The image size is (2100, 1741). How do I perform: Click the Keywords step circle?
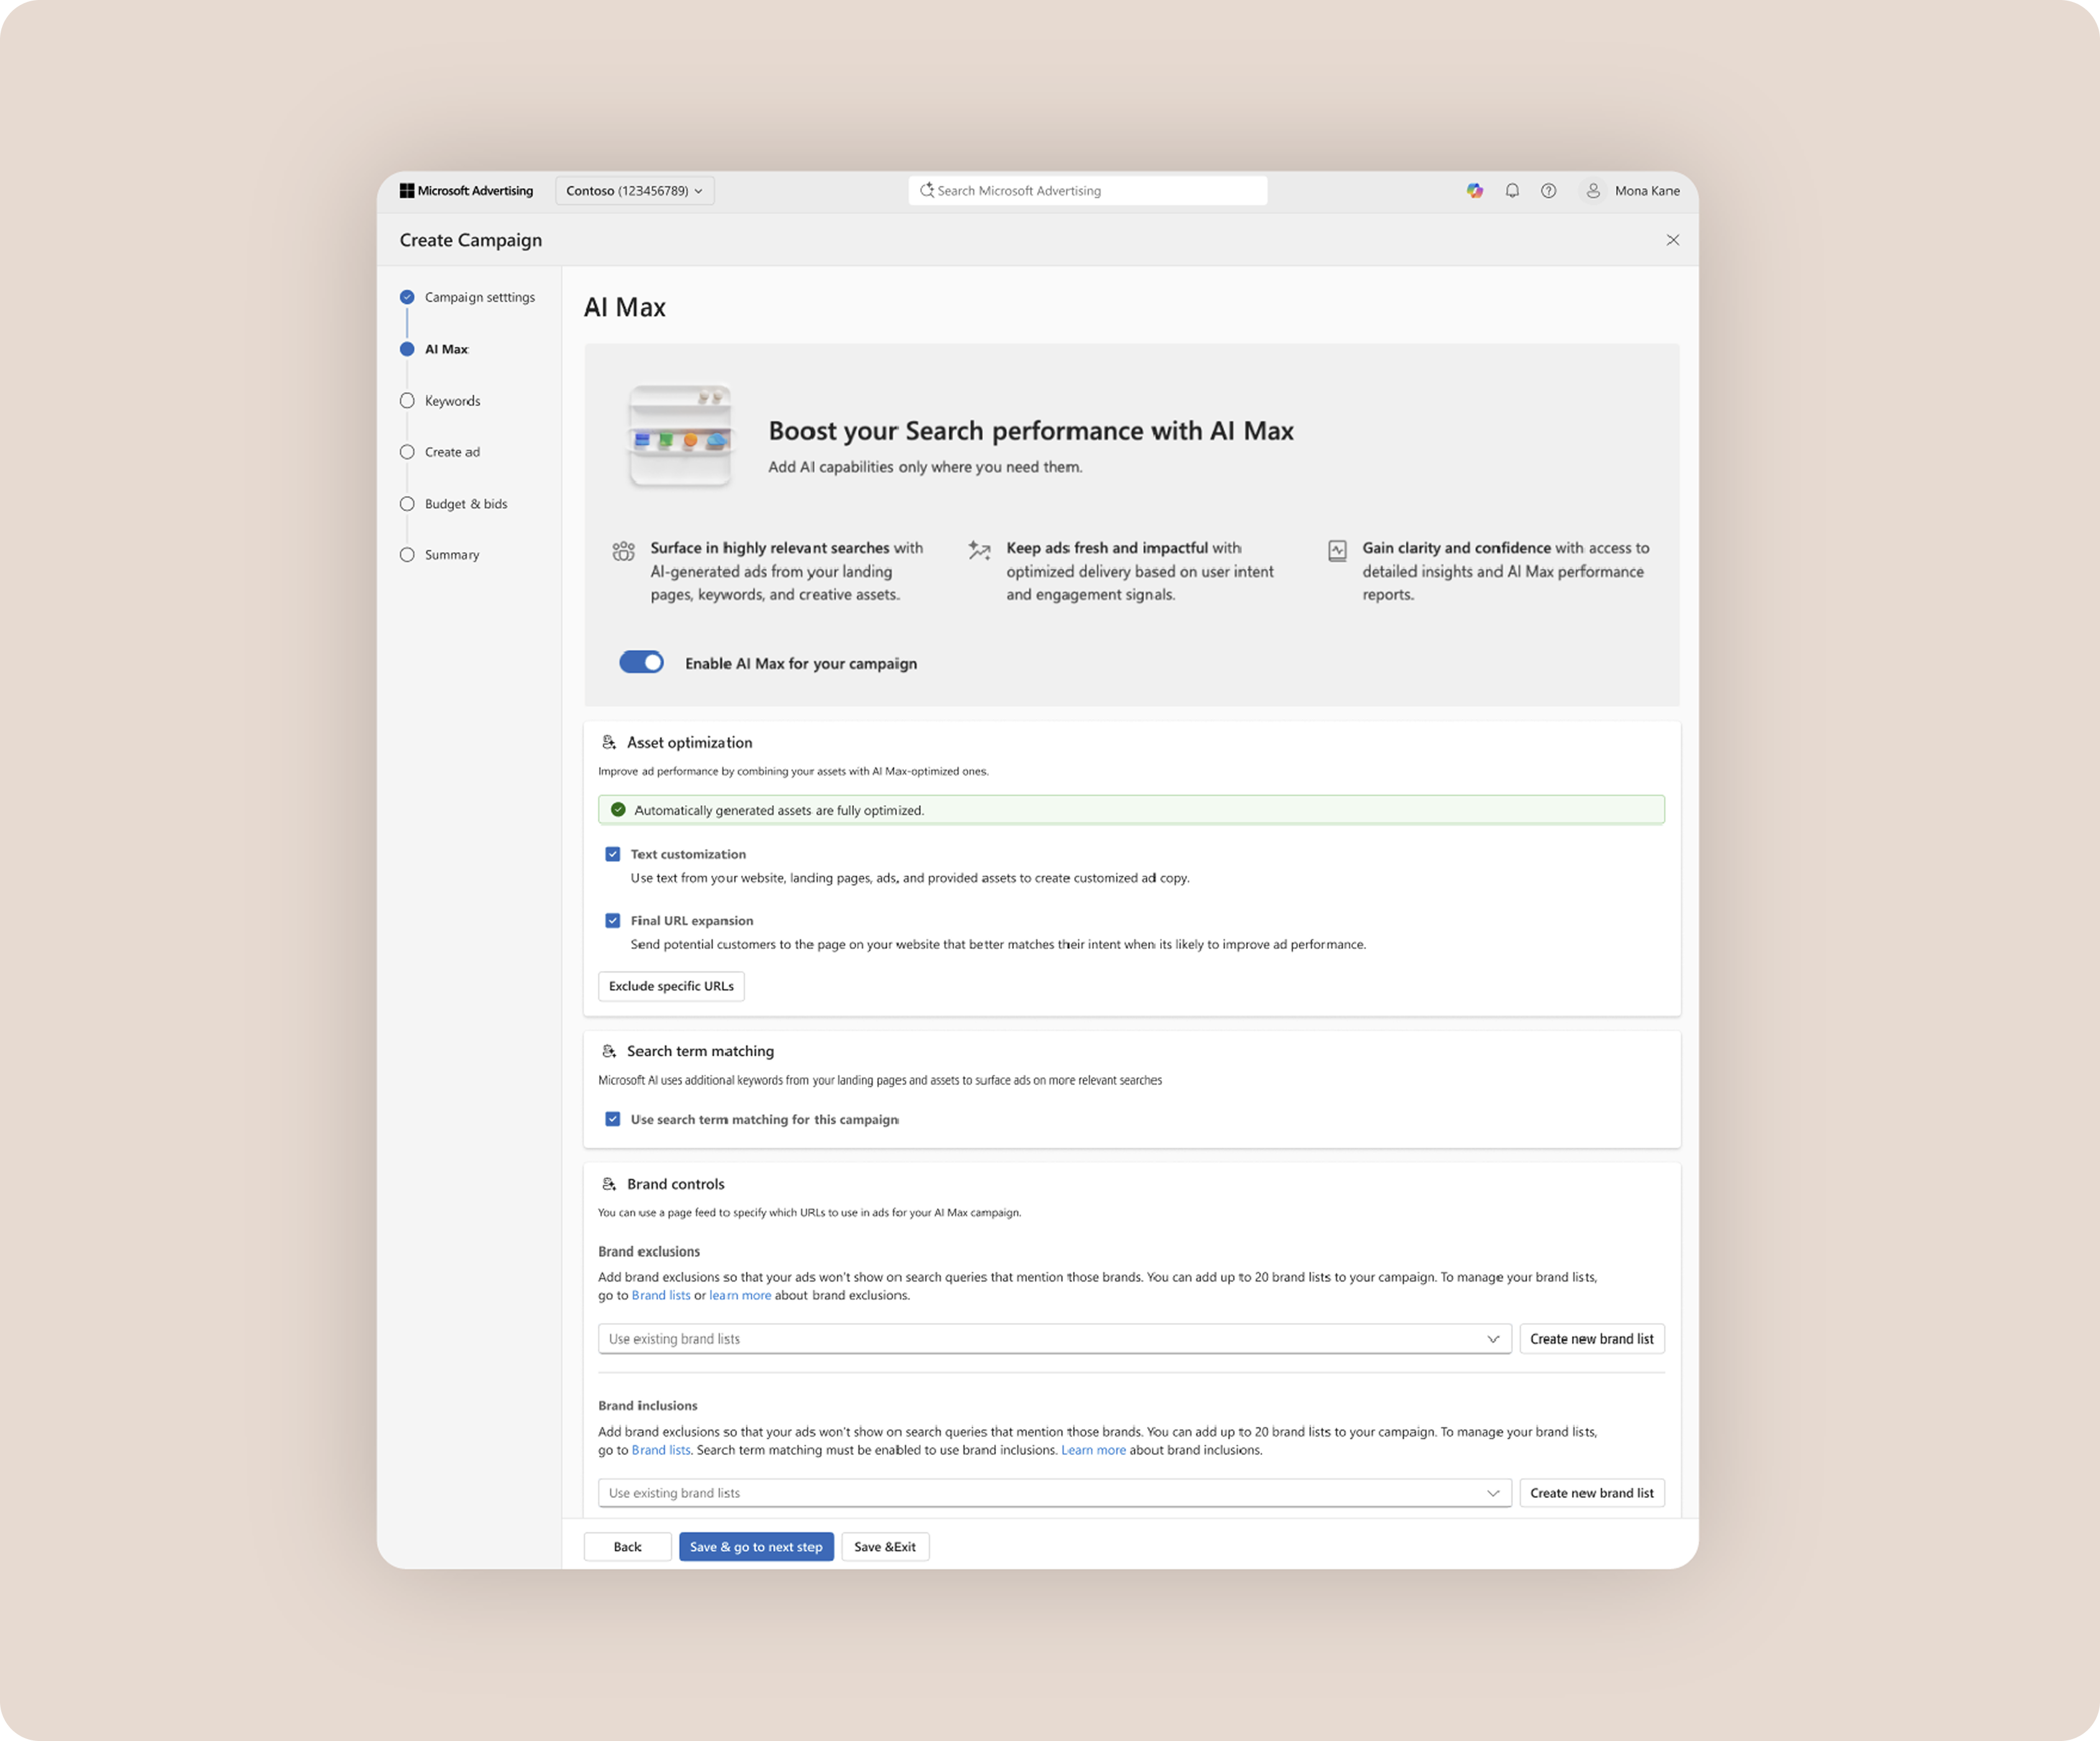(x=407, y=401)
